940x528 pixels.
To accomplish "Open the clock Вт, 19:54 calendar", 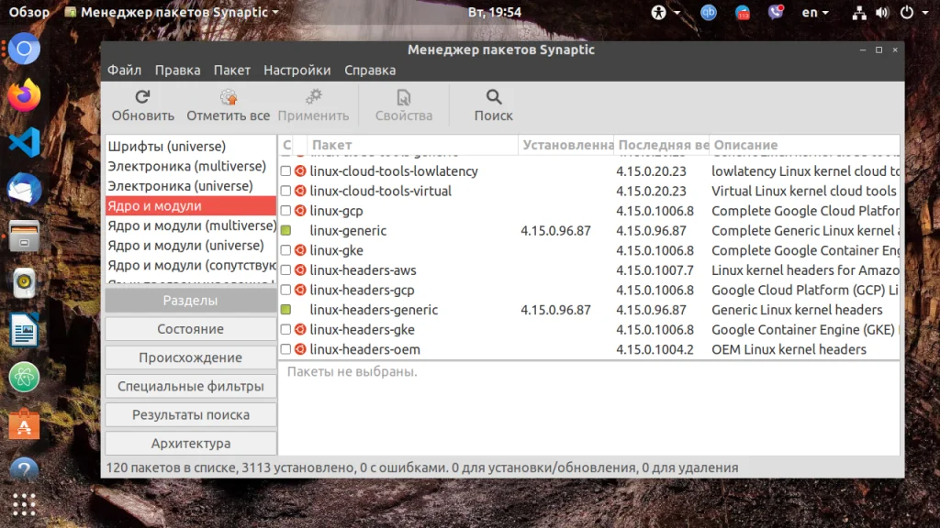I will tap(495, 12).
